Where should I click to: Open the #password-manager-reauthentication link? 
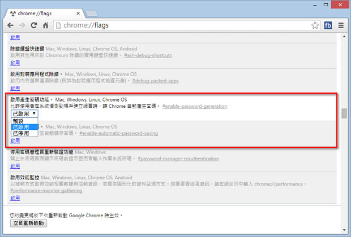pos(178,159)
